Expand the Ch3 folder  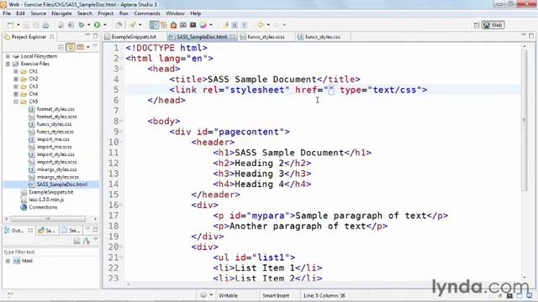pos(16,86)
